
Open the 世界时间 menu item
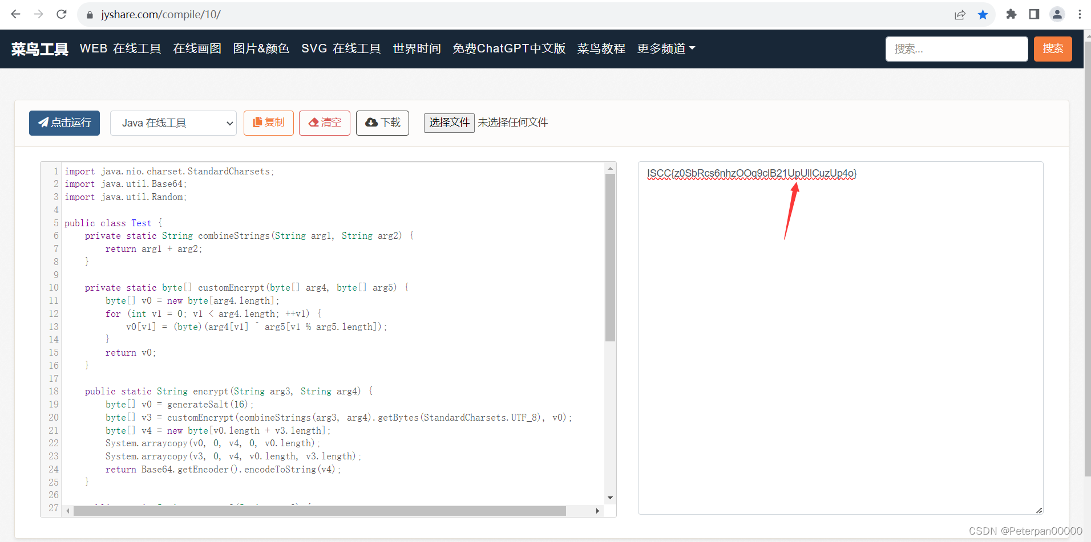pos(417,48)
